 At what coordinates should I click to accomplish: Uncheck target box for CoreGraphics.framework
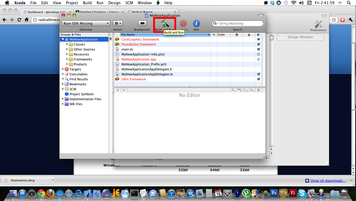coord(258,40)
